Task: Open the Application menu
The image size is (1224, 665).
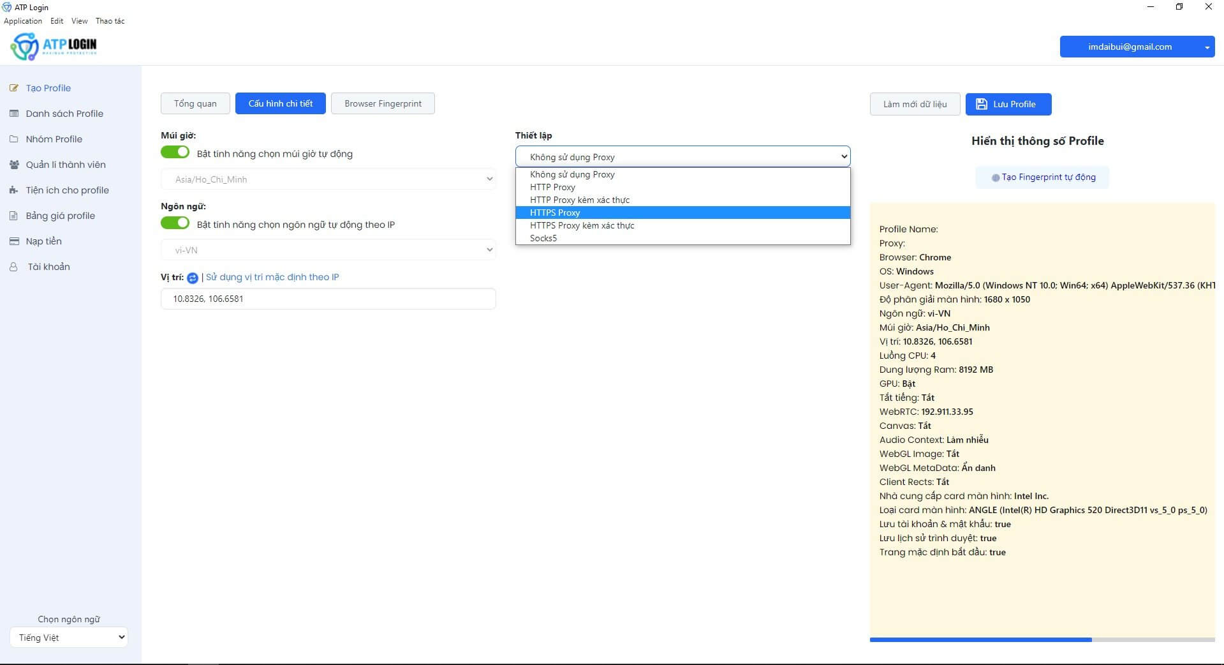Action: pyautogui.click(x=23, y=21)
